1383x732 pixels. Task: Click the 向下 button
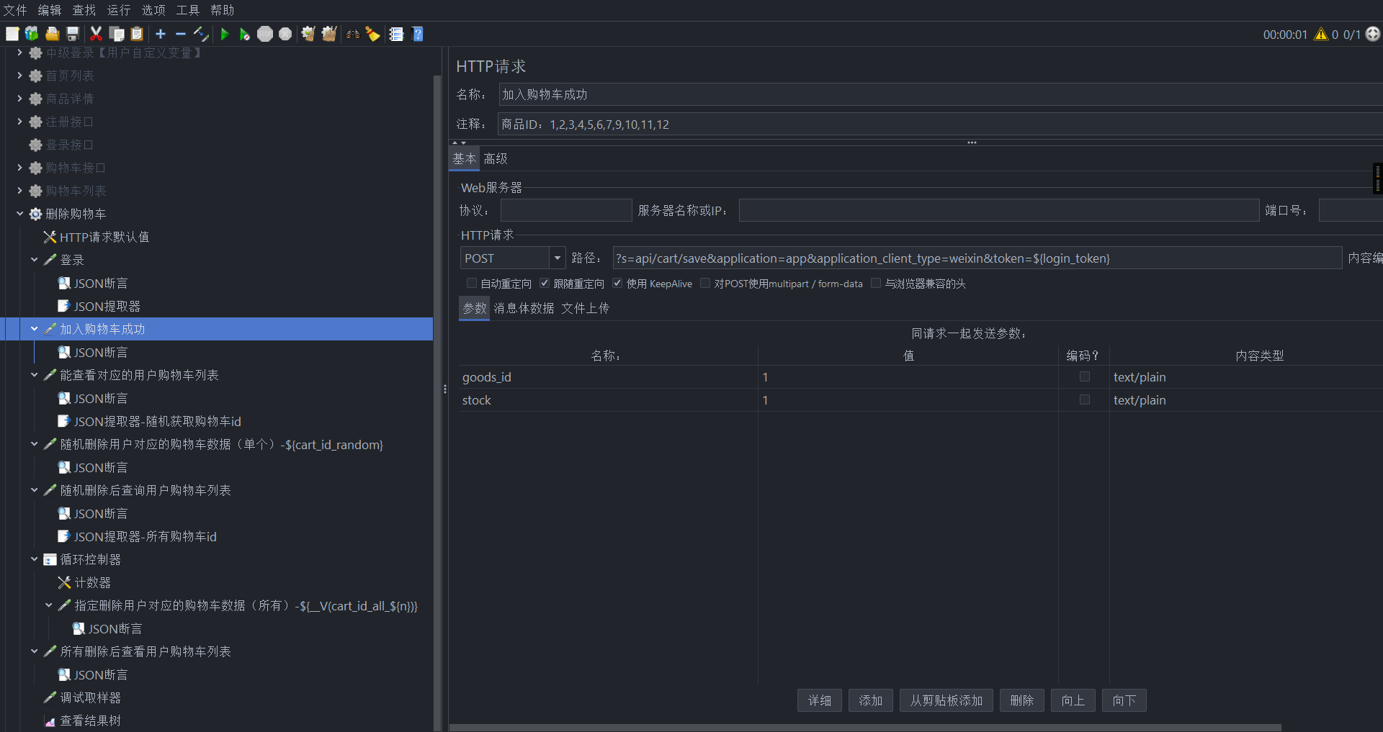[x=1124, y=700]
